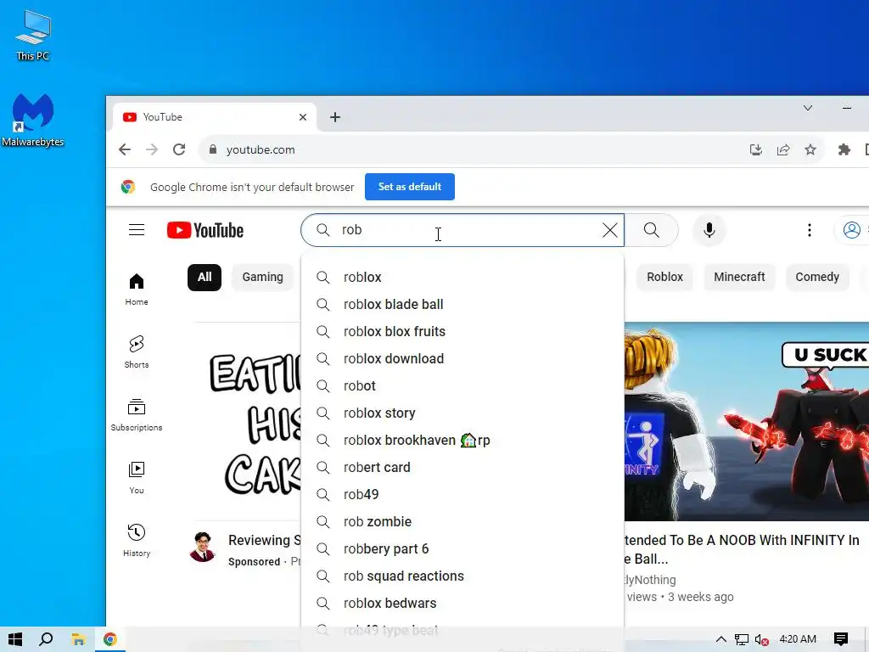Open File Explorer from taskbar
Screen dimensions: 869x652
[78, 639]
